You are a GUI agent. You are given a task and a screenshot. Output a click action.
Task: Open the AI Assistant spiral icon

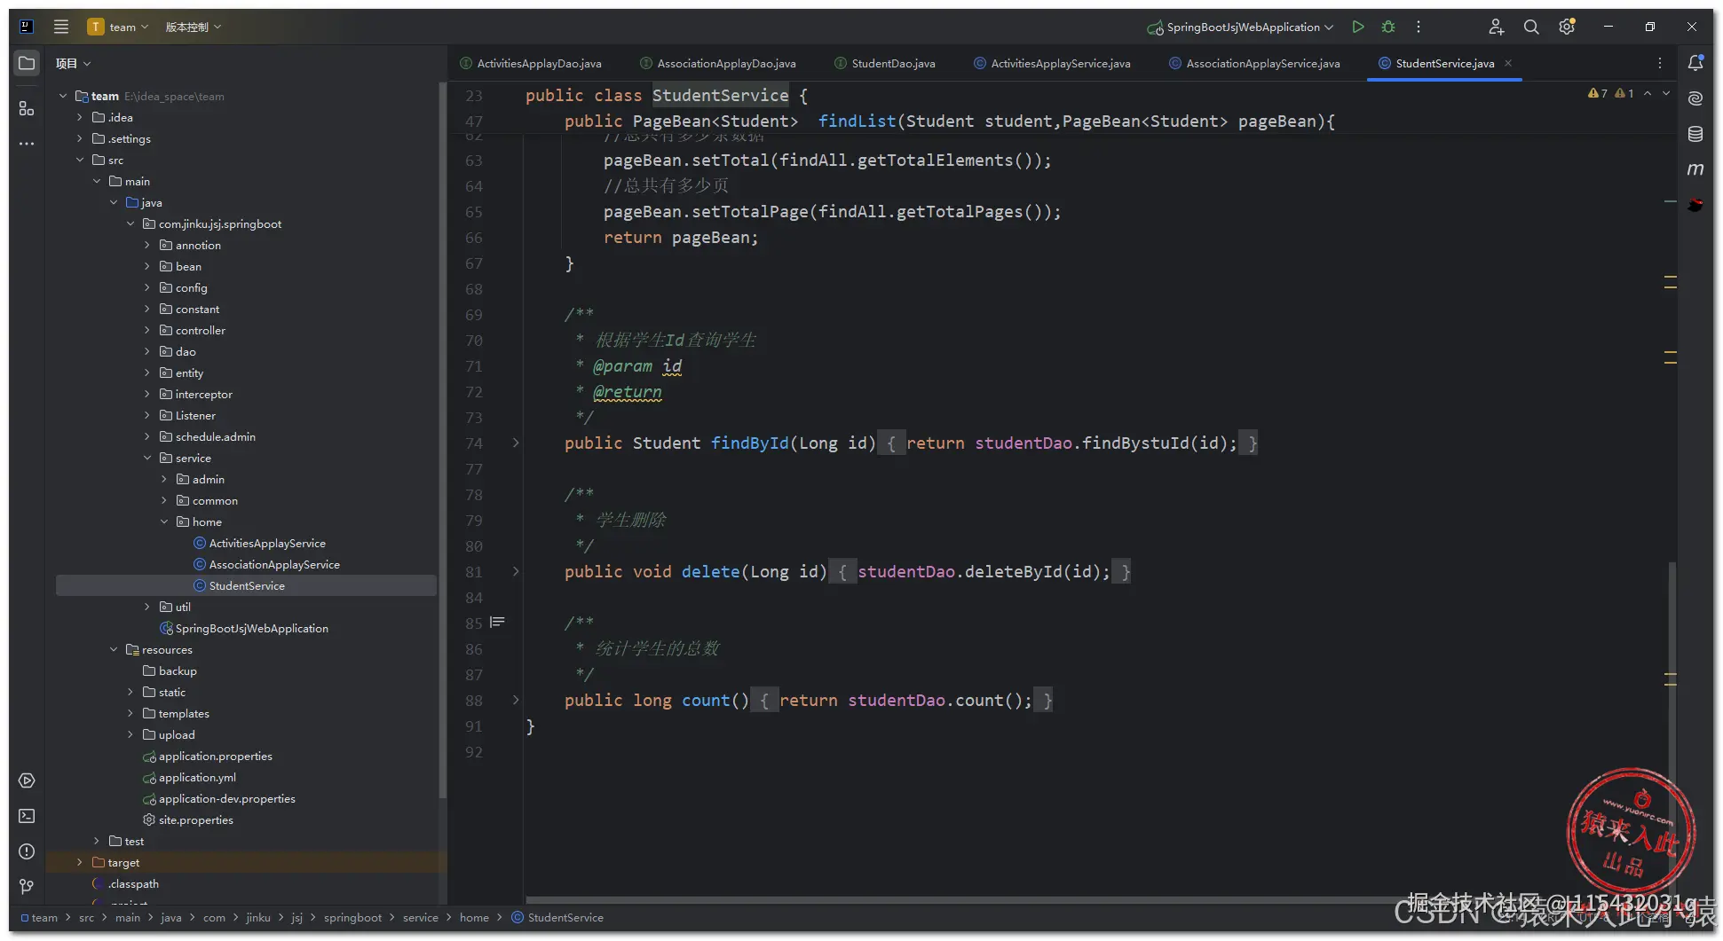(x=1695, y=98)
